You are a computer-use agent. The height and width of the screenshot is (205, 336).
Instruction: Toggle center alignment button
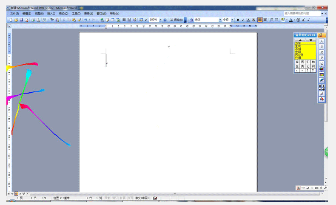265,20
